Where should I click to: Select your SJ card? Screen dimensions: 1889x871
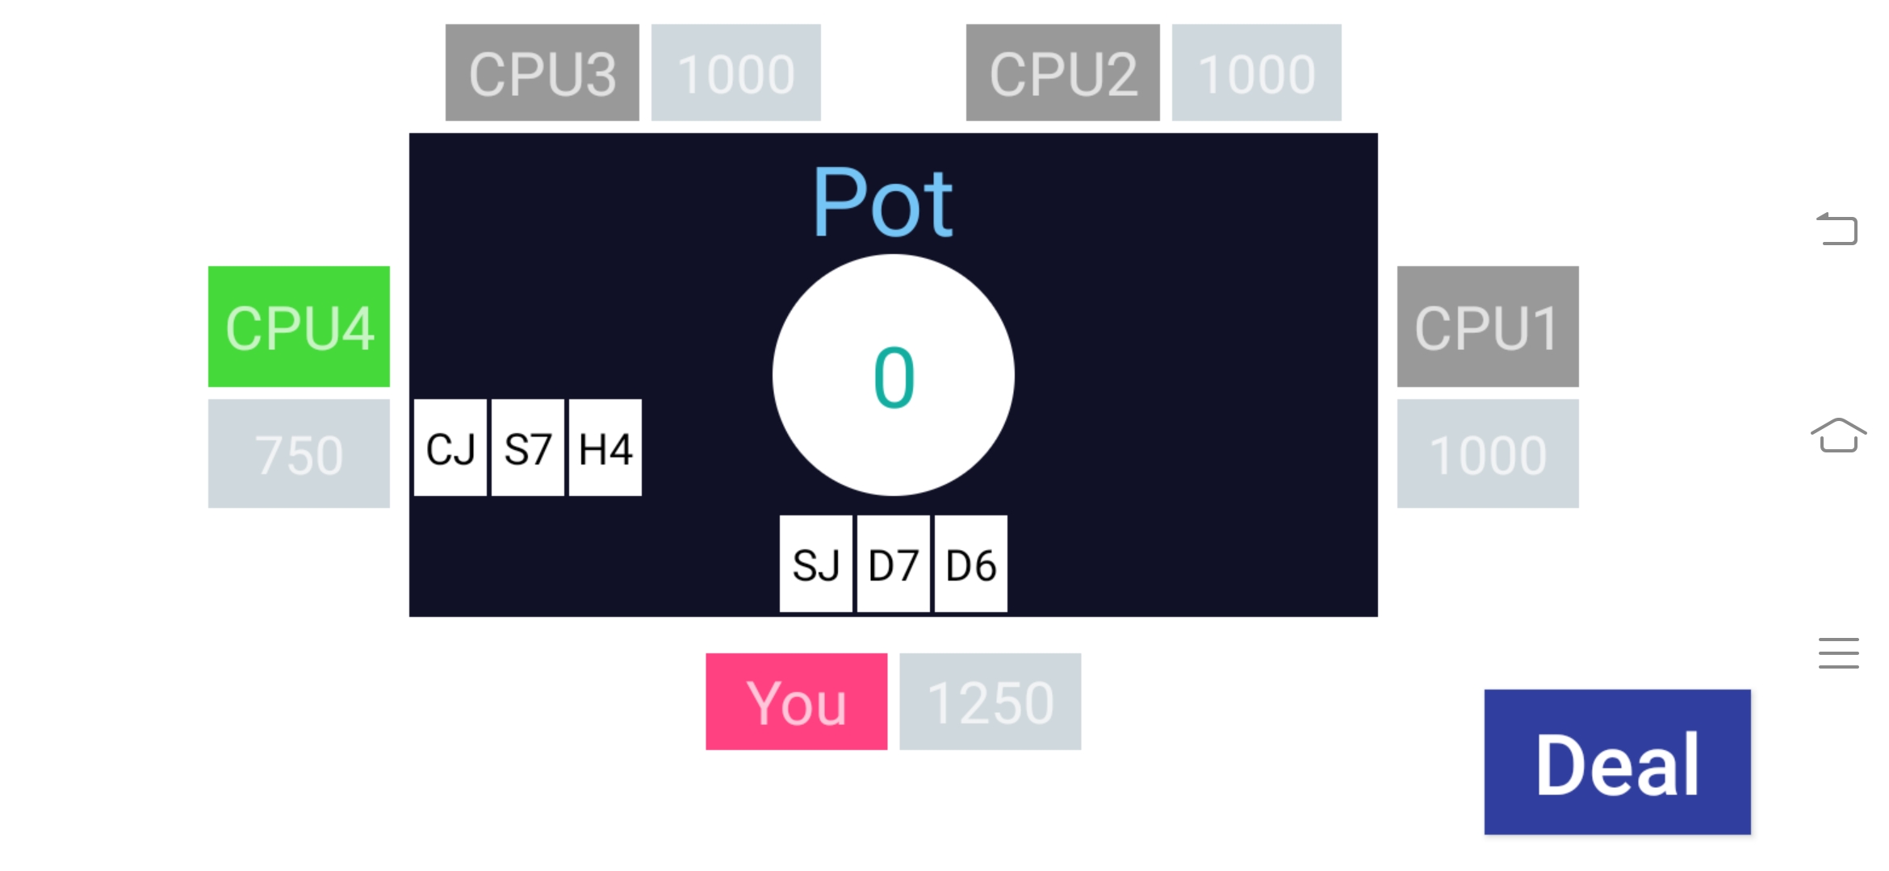click(x=815, y=565)
